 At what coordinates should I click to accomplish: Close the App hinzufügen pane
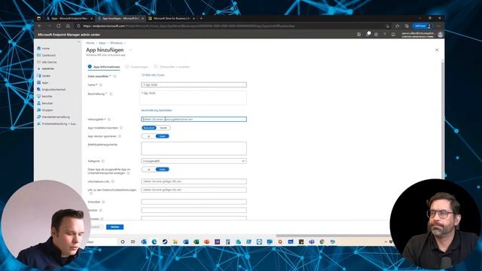tap(437, 50)
